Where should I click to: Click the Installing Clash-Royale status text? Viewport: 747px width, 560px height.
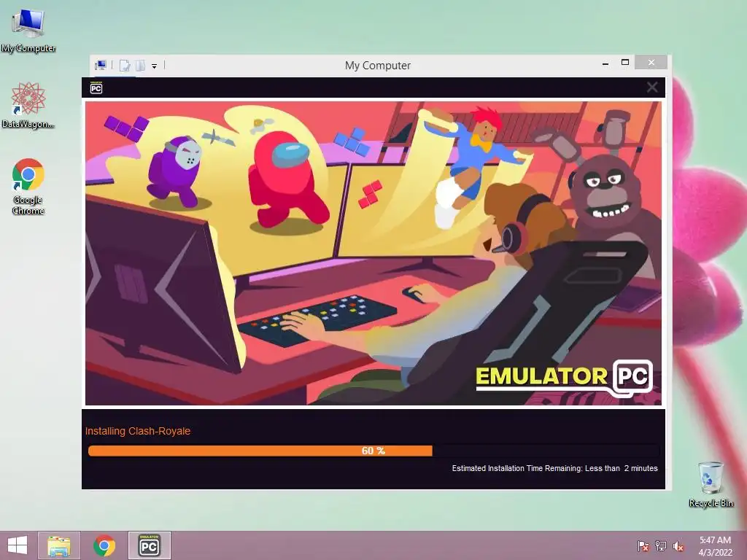(x=138, y=431)
